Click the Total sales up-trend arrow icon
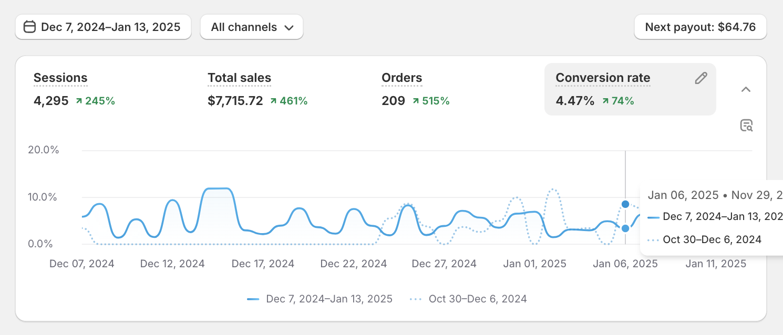783x335 pixels. coord(274,101)
